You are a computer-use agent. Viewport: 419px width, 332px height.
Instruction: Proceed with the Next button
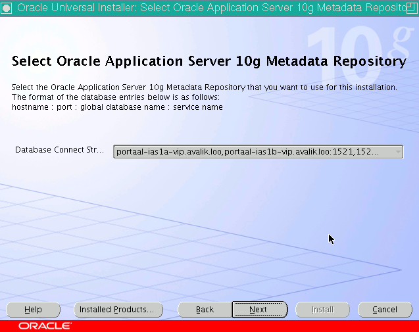click(260, 310)
